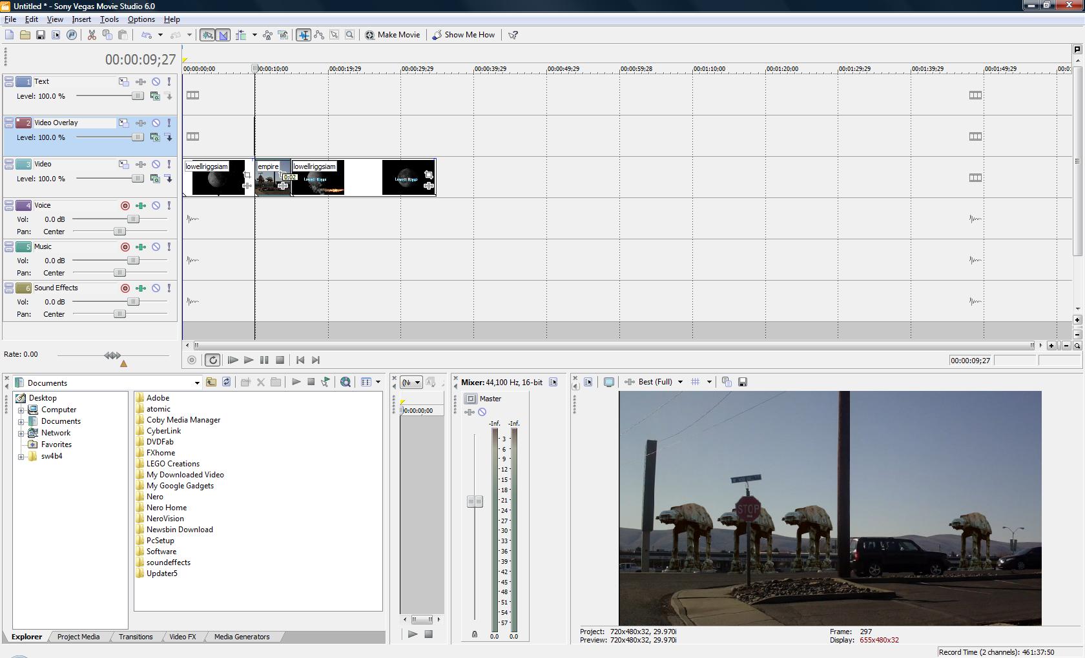The width and height of the screenshot is (1085, 658).
Task: Open the Insert menu
Action: tap(81, 19)
